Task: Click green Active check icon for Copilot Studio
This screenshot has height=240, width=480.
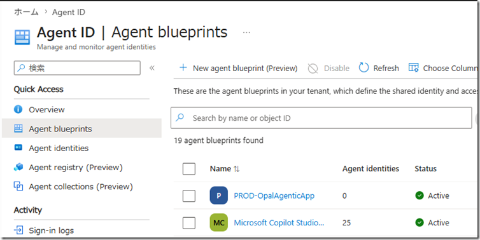Action: 420,223
